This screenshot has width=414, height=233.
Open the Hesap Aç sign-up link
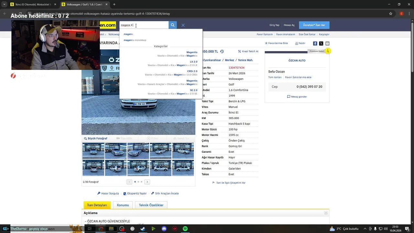(x=289, y=25)
